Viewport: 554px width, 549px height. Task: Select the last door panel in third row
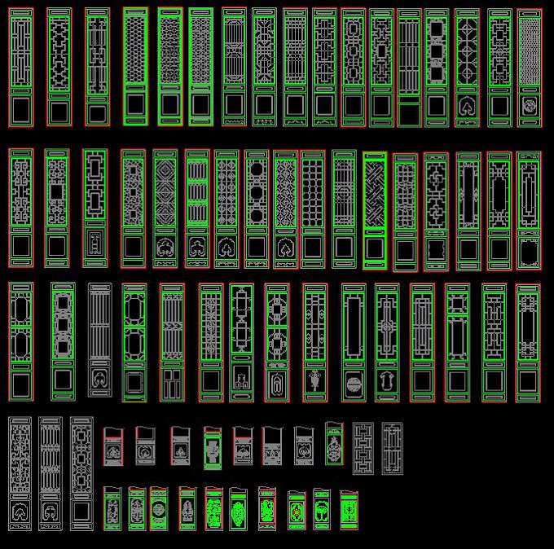[528, 342]
